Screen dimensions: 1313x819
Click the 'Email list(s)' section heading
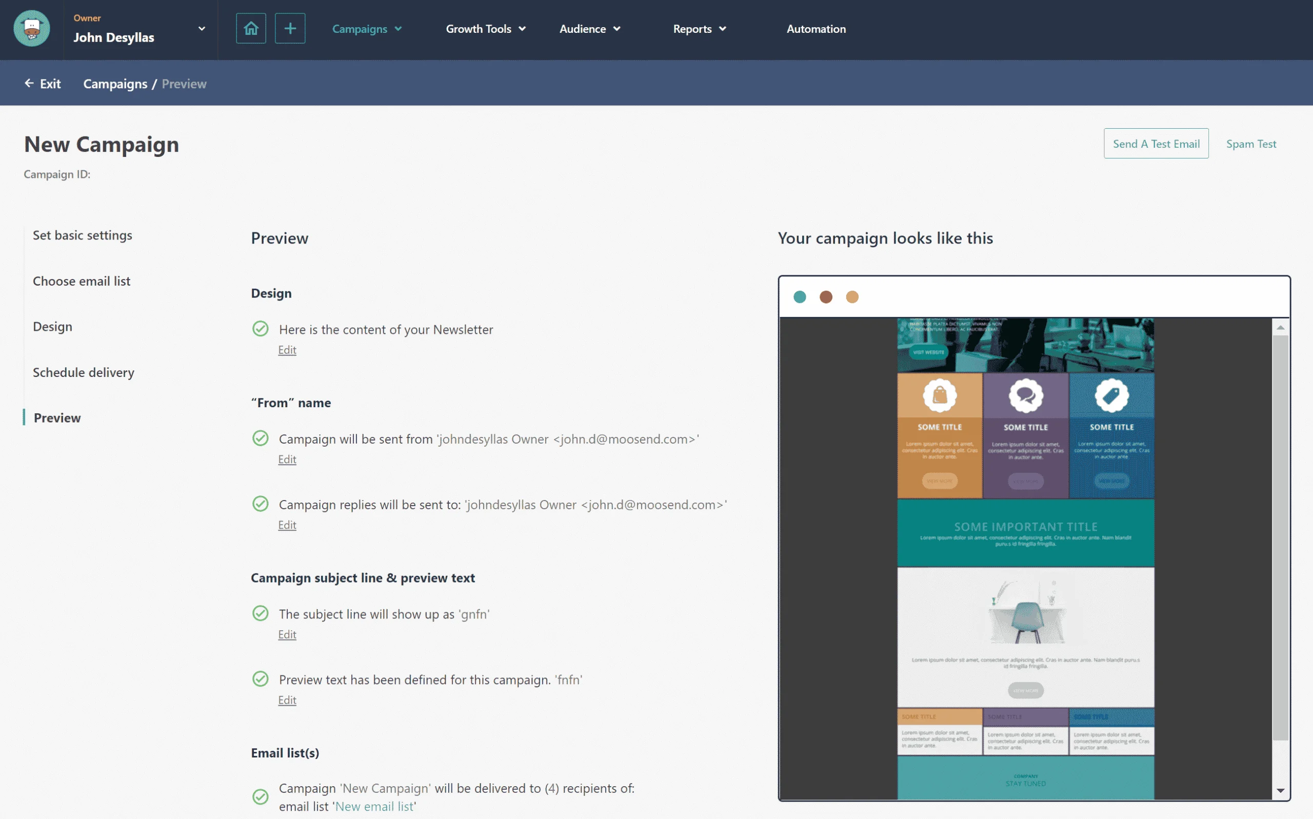pos(285,752)
